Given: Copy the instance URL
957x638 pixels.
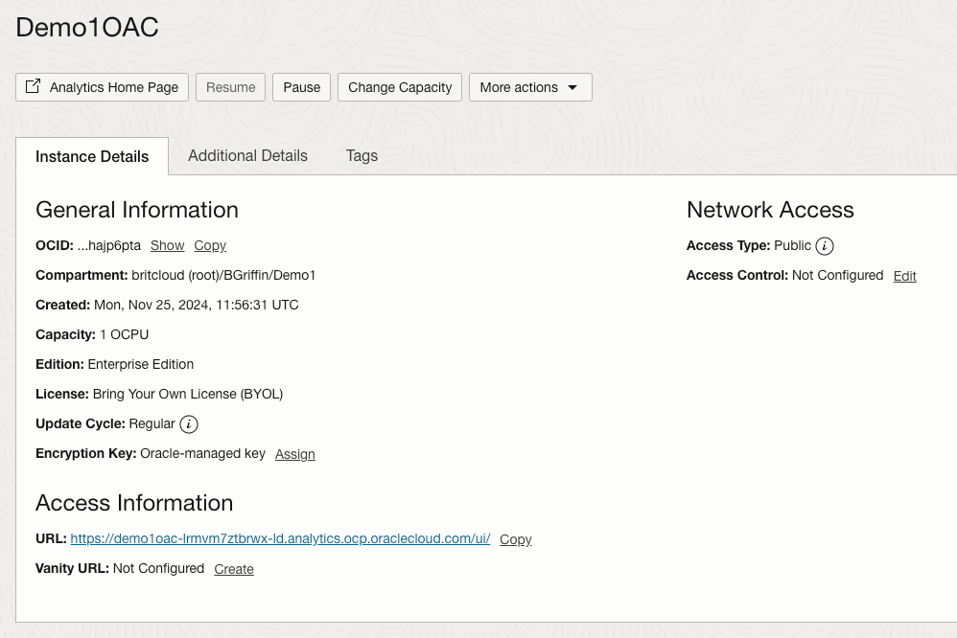Looking at the screenshot, I should coord(515,539).
